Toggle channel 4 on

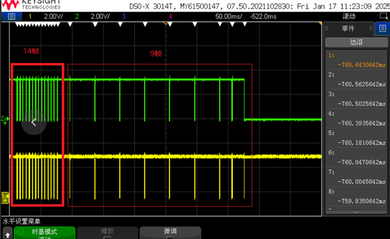coord(171,16)
